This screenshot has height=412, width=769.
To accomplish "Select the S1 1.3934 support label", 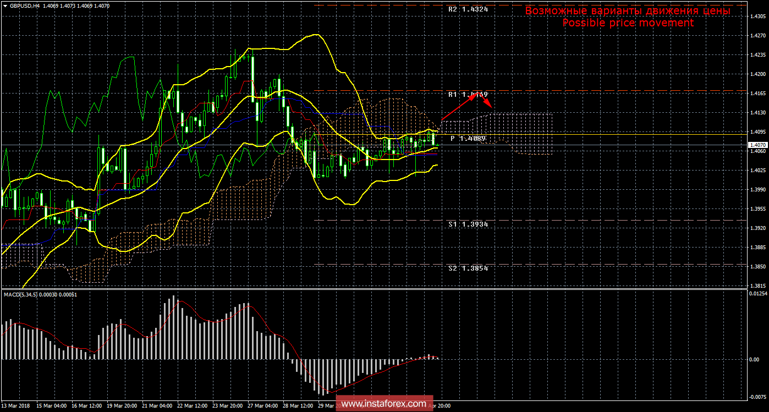I will [x=468, y=224].
